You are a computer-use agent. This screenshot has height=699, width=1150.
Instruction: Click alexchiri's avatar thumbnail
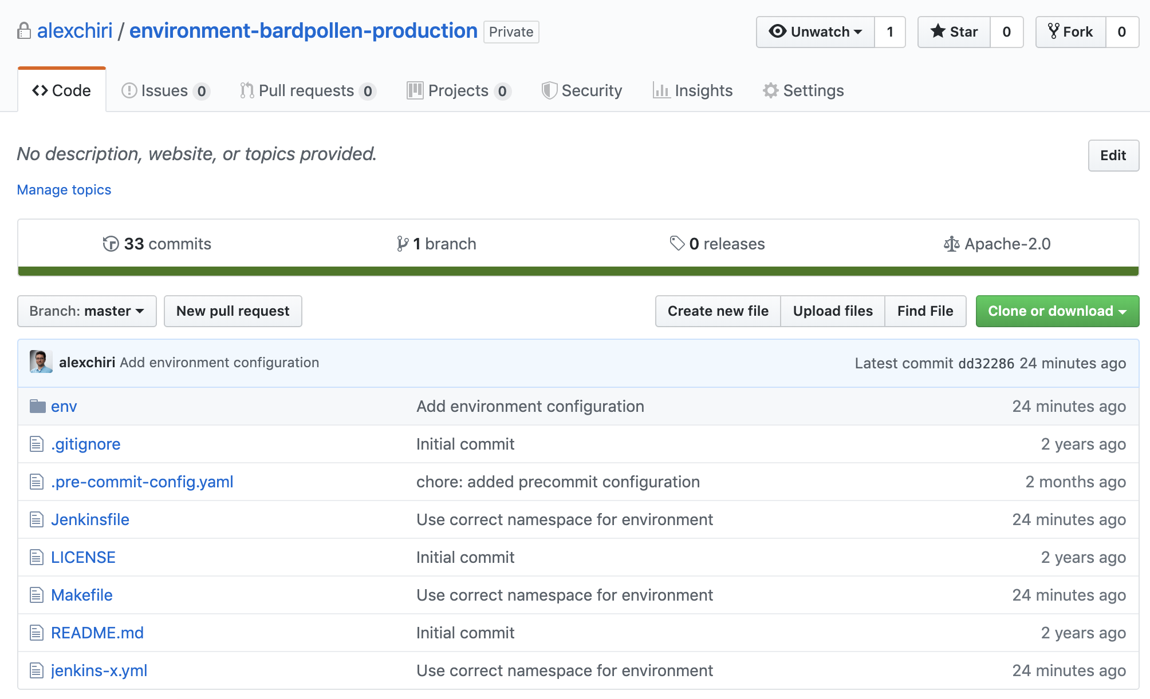(x=41, y=363)
